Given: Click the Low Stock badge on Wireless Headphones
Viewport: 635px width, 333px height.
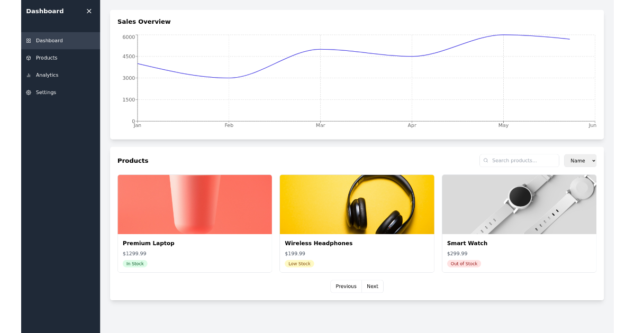Looking at the screenshot, I should click(x=299, y=263).
